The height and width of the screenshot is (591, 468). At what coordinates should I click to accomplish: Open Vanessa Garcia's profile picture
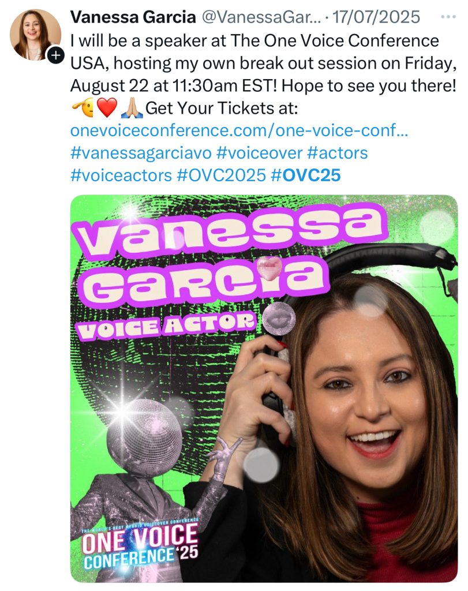click(x=35, y=35)
